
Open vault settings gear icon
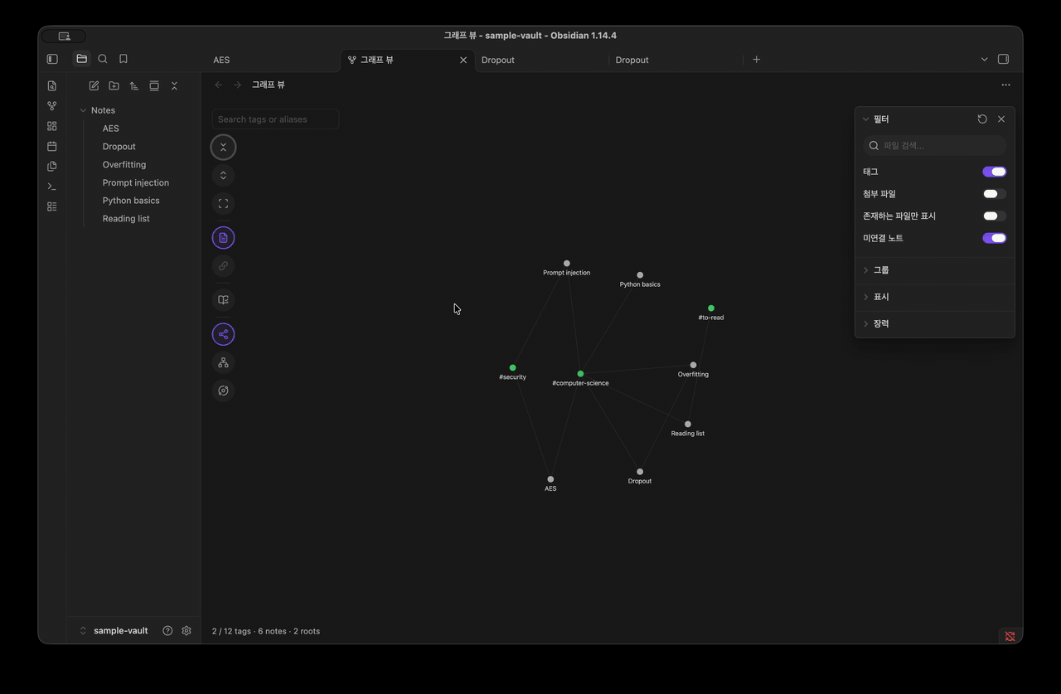187,630
